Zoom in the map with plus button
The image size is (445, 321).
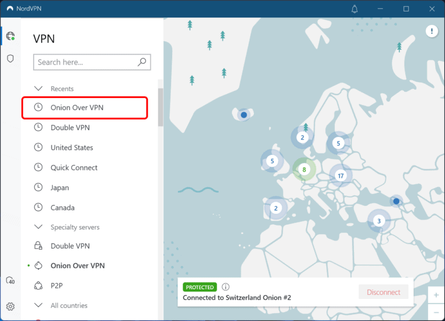(x=436, y=296)
